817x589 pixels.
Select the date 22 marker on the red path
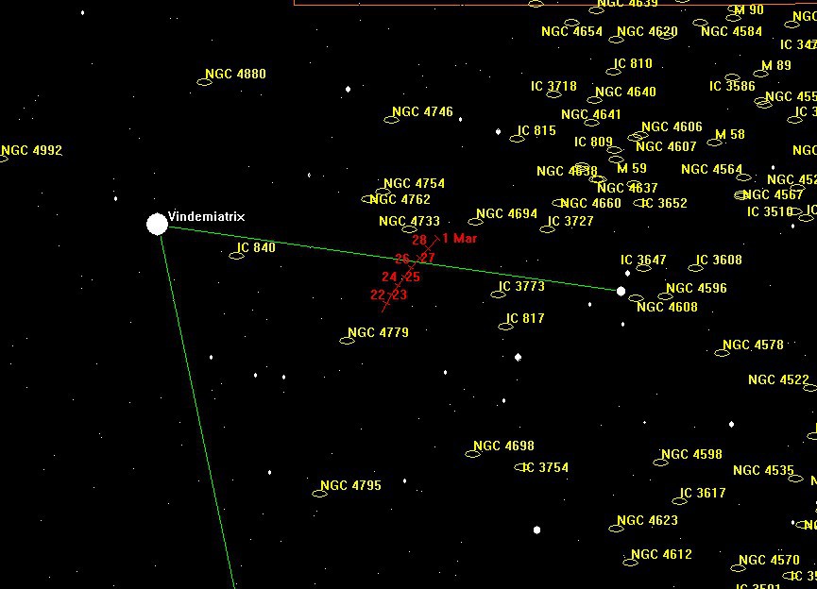coord(378,294)
